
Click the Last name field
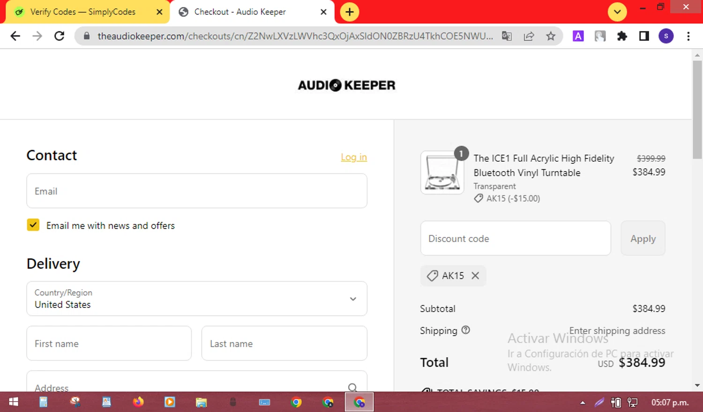tap(284, 343)
